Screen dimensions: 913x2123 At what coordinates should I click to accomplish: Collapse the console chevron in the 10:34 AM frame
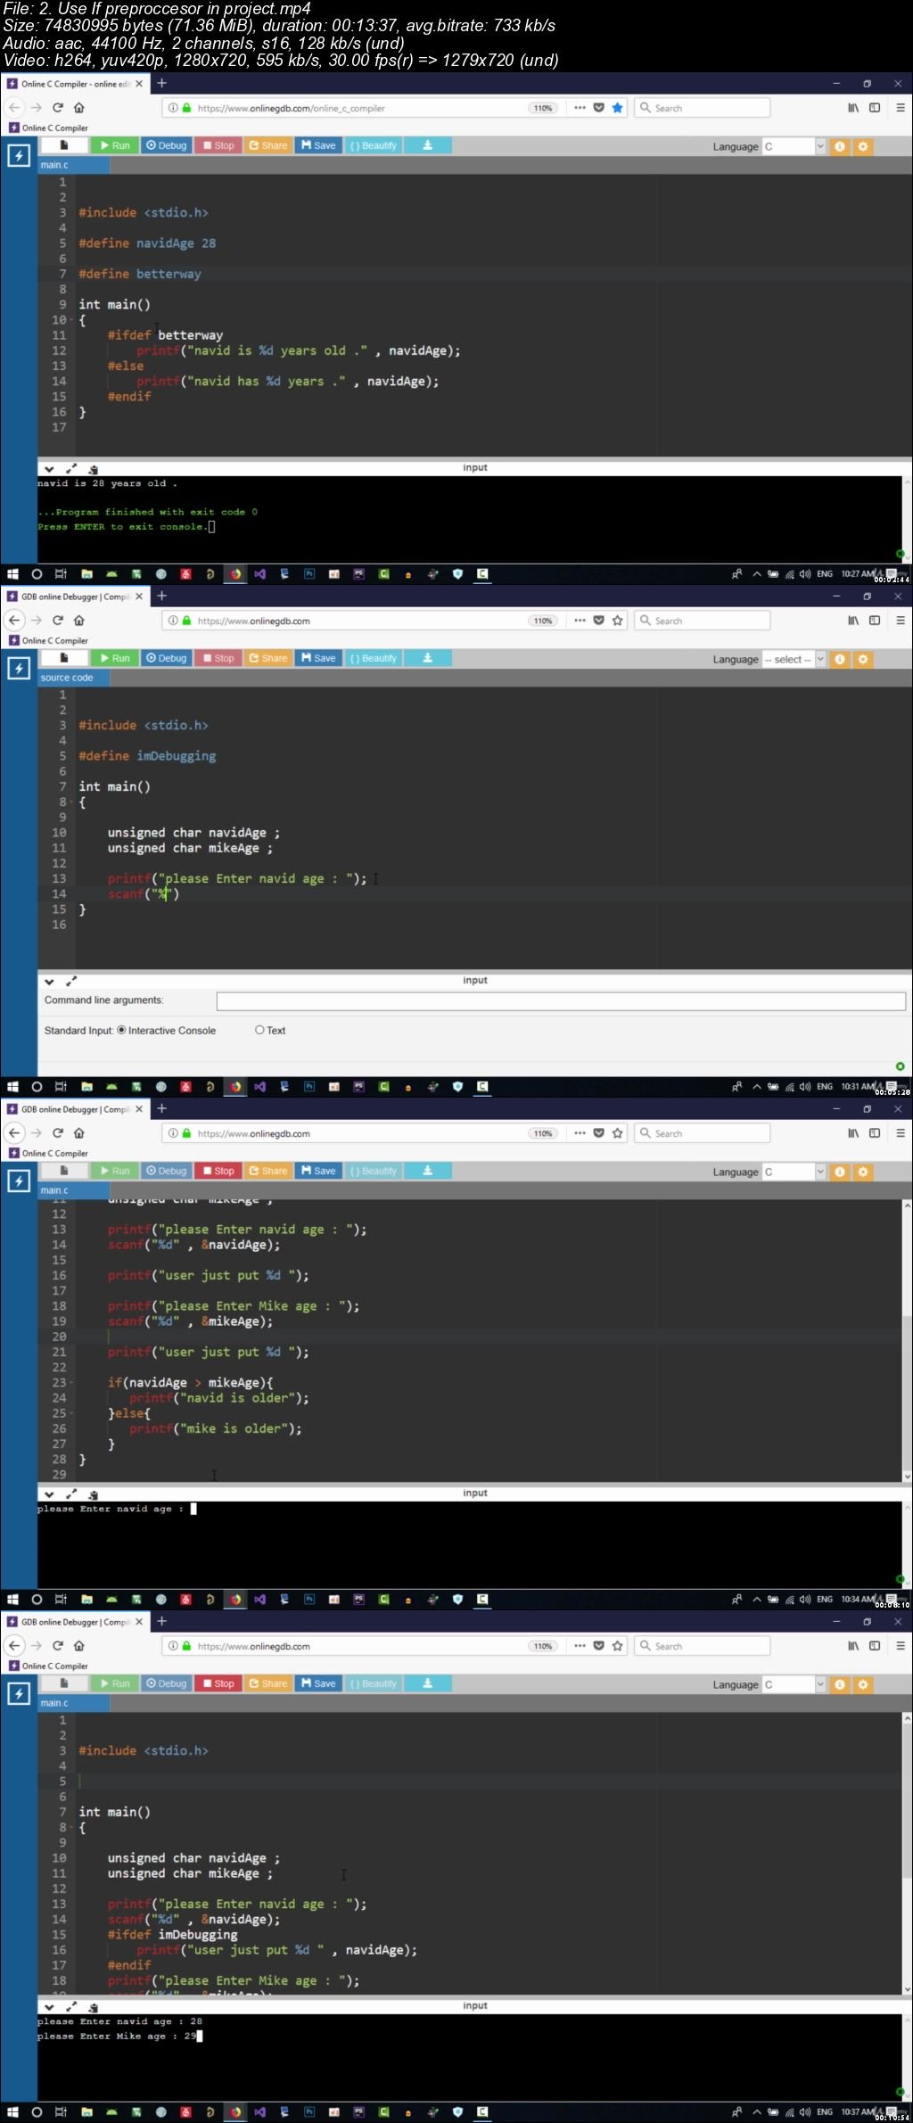point(49,1494)
